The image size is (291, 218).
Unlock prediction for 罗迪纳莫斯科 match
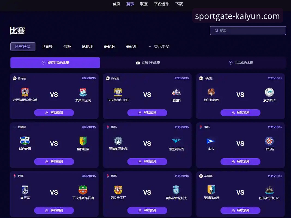[x=147, y=162]
